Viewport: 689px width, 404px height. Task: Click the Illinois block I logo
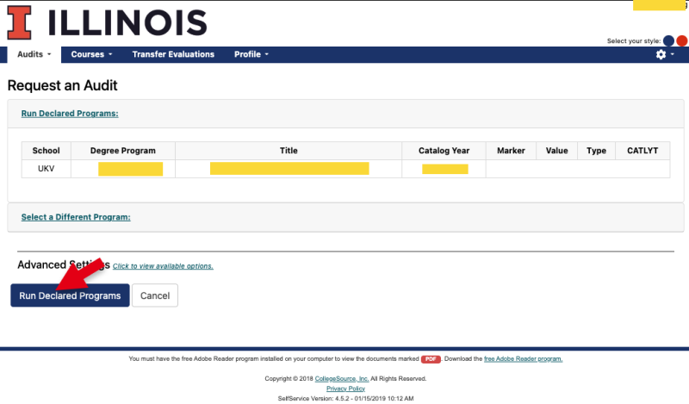click(19, 23)
